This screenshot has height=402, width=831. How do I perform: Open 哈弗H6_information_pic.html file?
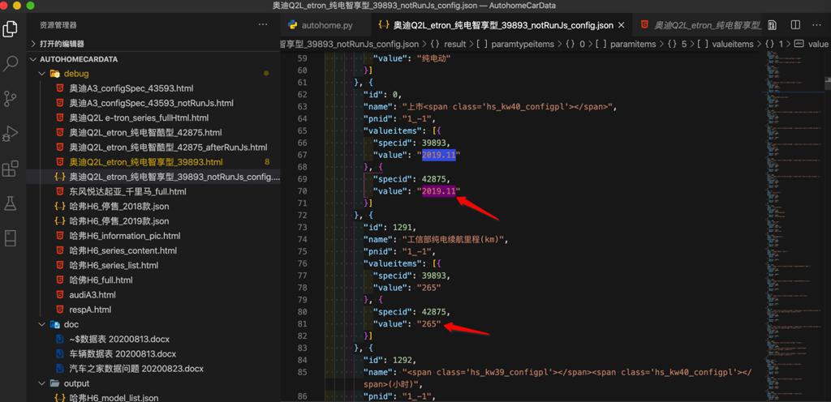click(124, 236)
